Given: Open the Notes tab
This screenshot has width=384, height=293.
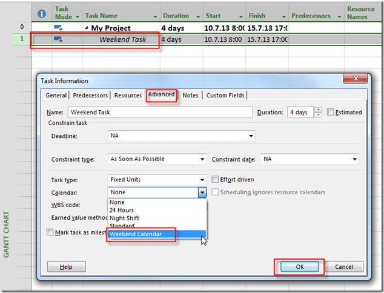Looking at the screenshot, I should 190,95.
